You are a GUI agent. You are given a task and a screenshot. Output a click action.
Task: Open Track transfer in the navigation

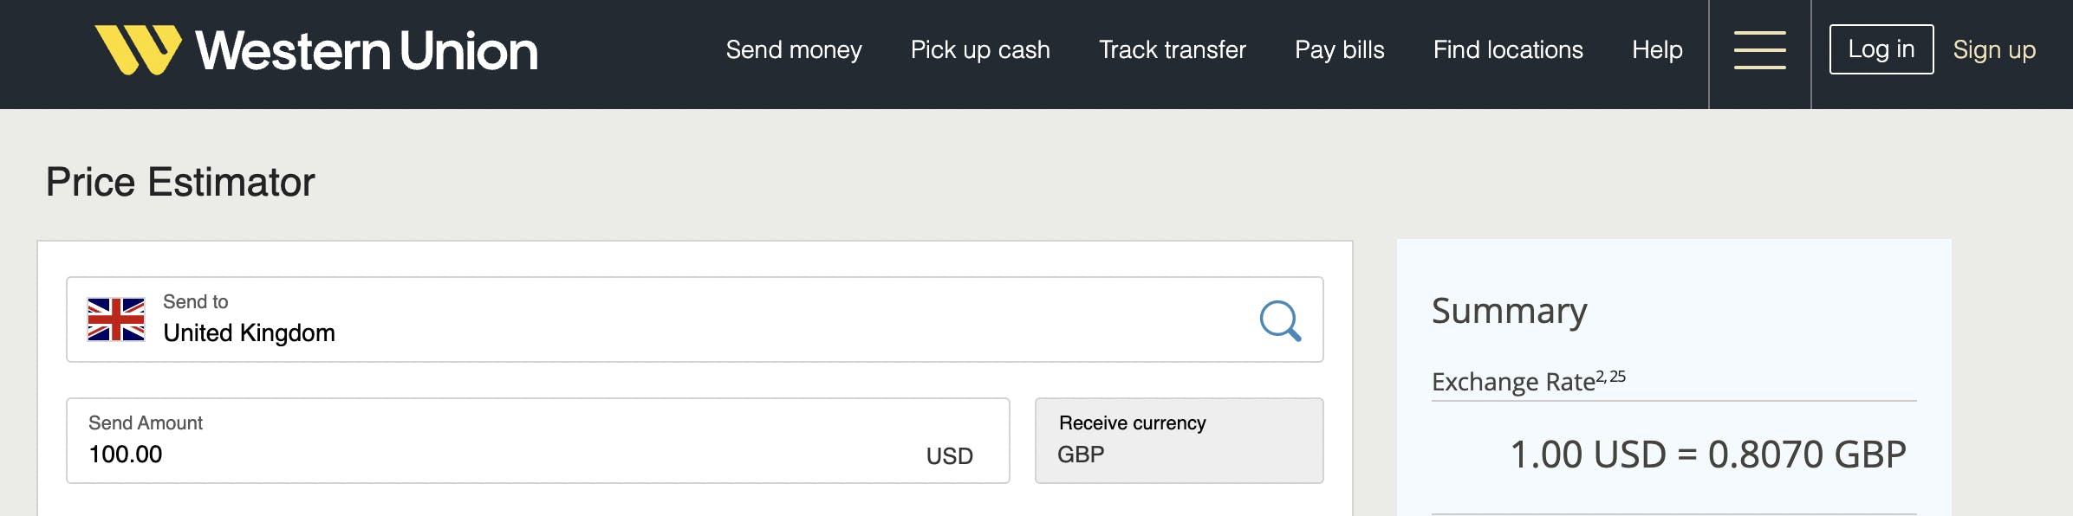point(1172,50)
